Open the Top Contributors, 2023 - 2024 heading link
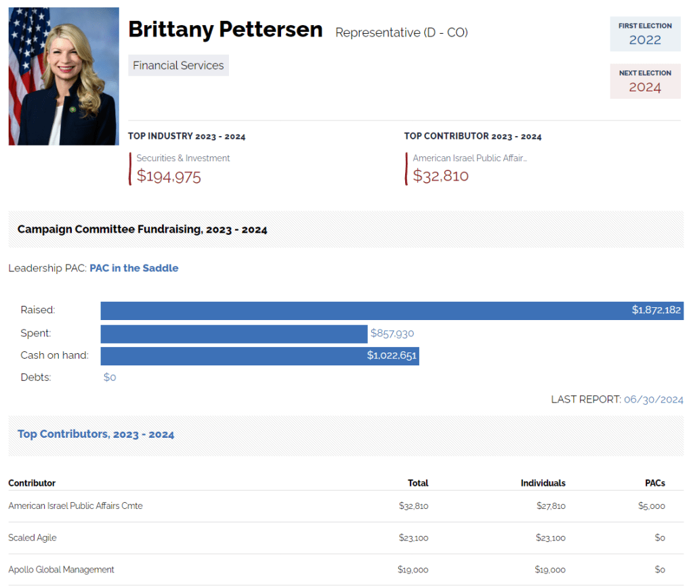The image size is (693, 588). click(96, 434)
